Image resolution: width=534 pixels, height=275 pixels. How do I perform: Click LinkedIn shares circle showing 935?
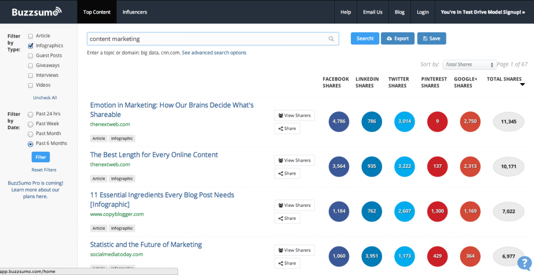[371, 166]
